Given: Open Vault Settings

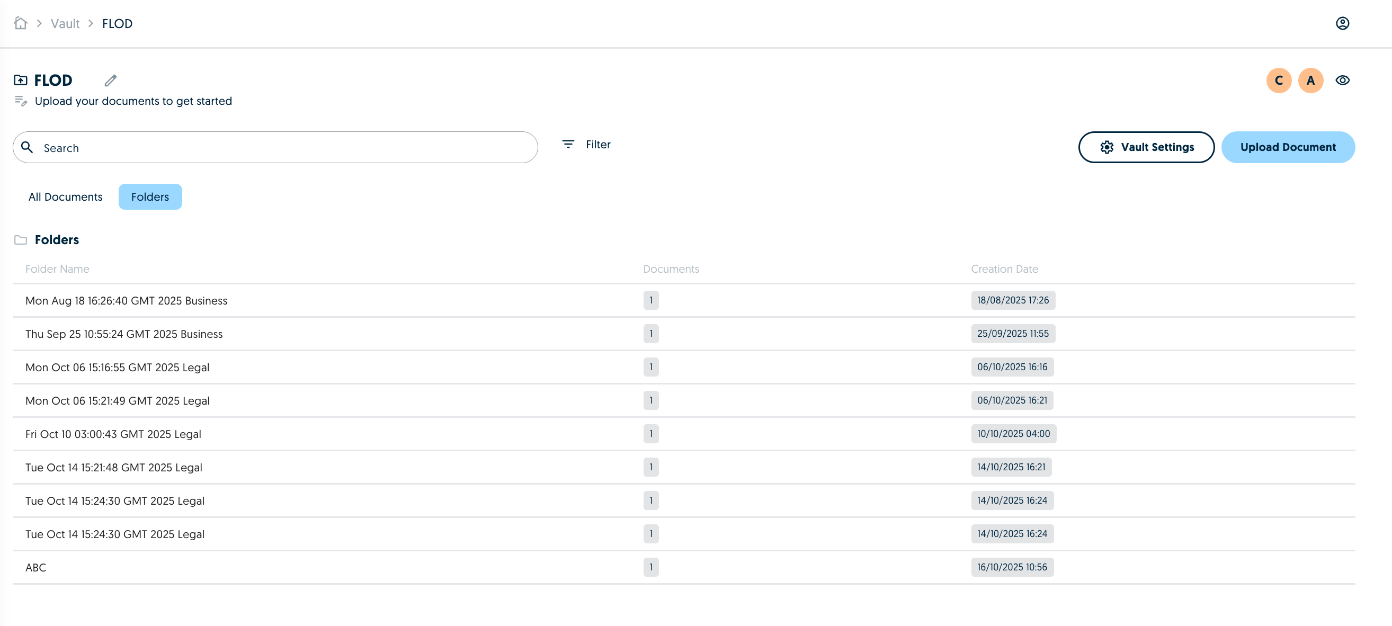Looking at the screenshot, I should pos(1146,147).
